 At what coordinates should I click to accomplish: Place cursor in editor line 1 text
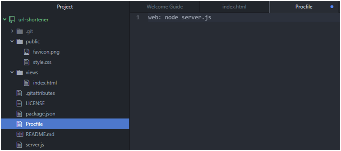(x=180, y=18)
